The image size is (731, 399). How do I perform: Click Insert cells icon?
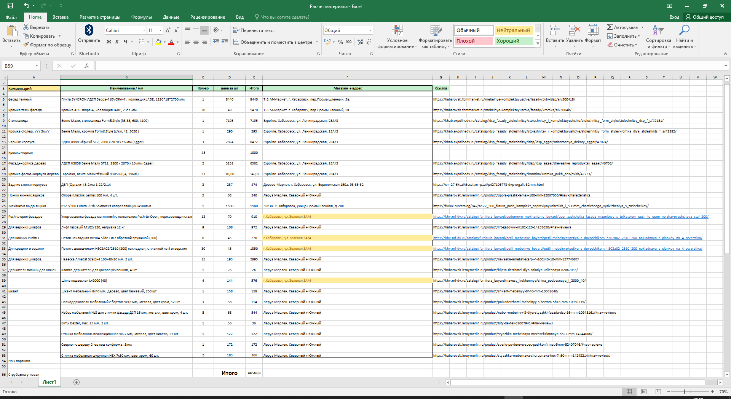pos(555,30)
